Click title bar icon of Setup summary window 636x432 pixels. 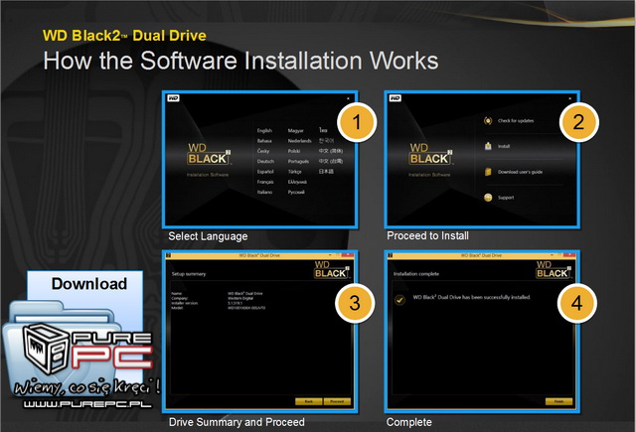point(168,255)
